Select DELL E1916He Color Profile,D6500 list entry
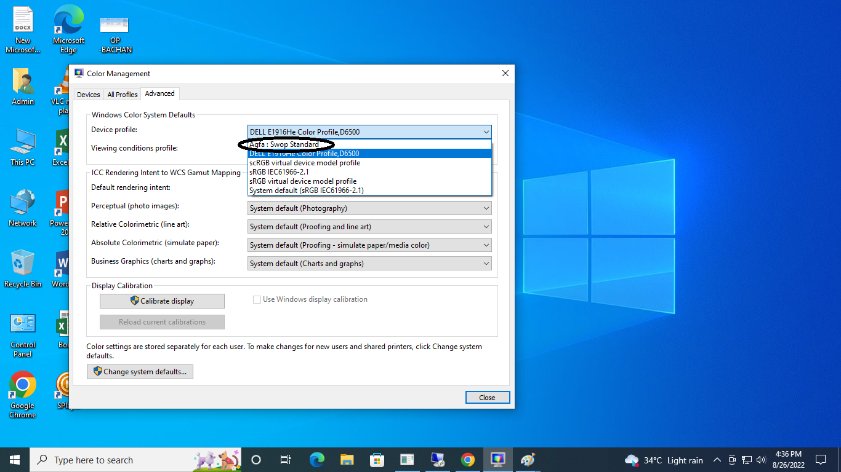Screen dimensions: 841x472 [369, 154]
